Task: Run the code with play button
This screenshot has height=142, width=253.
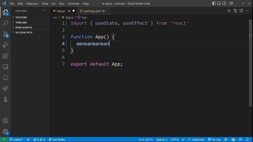Action: pos(229,11)
